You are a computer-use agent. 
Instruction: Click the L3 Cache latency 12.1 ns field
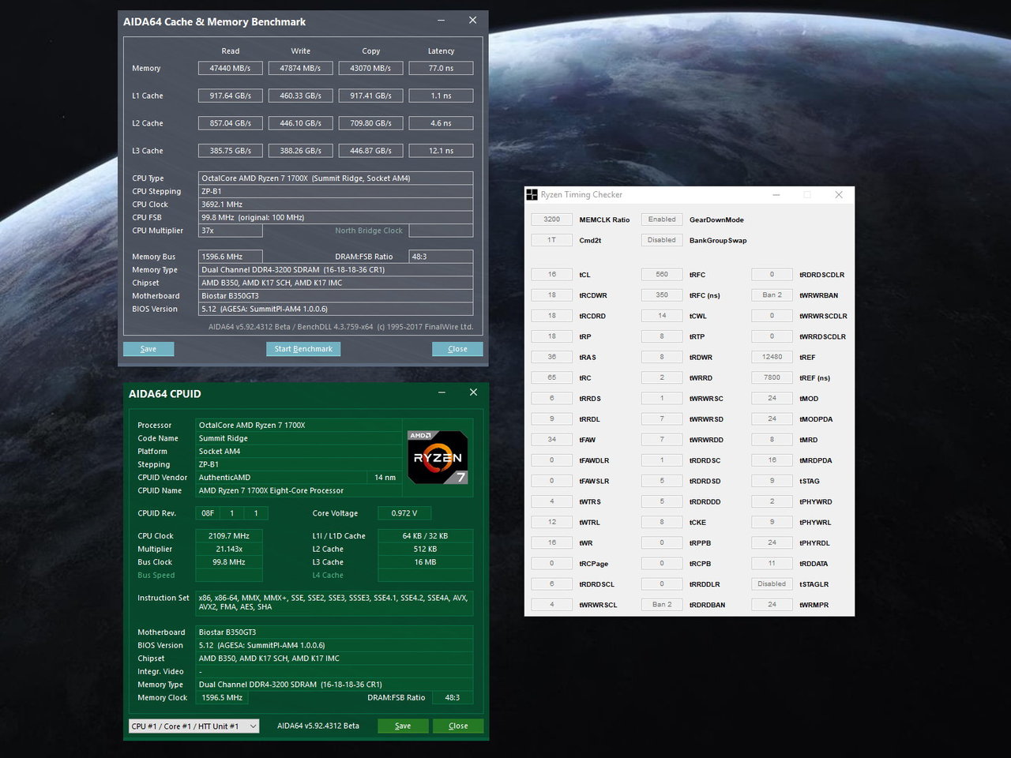tap(441, 151)
